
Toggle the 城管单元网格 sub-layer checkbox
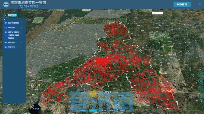8,35
